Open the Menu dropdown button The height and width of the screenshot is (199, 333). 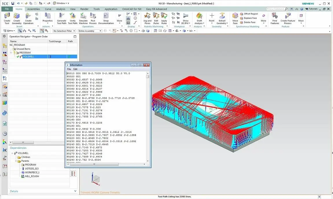tap(9, 31)
